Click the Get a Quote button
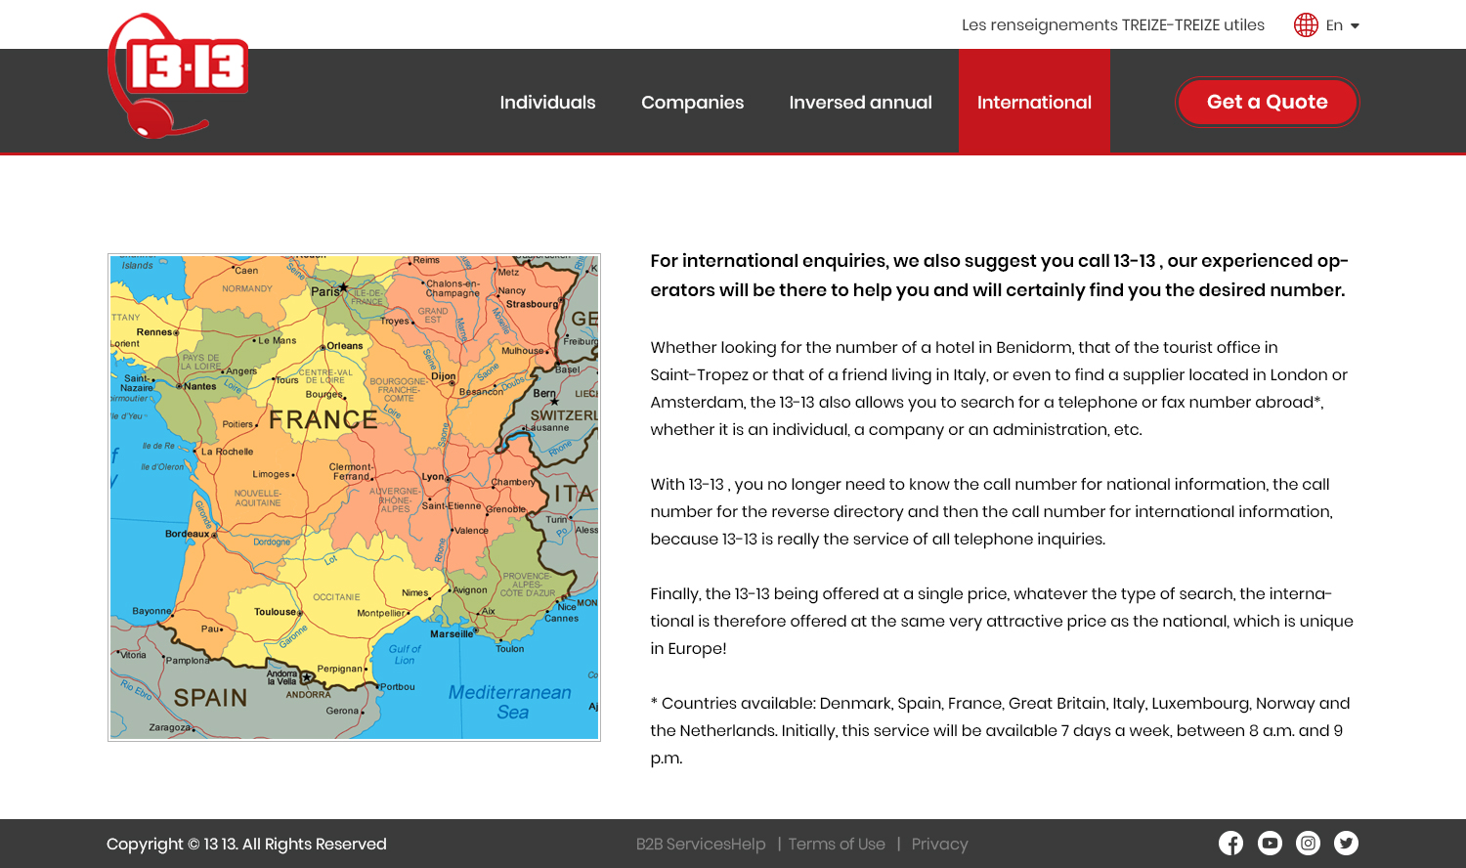 point(1267,102)
